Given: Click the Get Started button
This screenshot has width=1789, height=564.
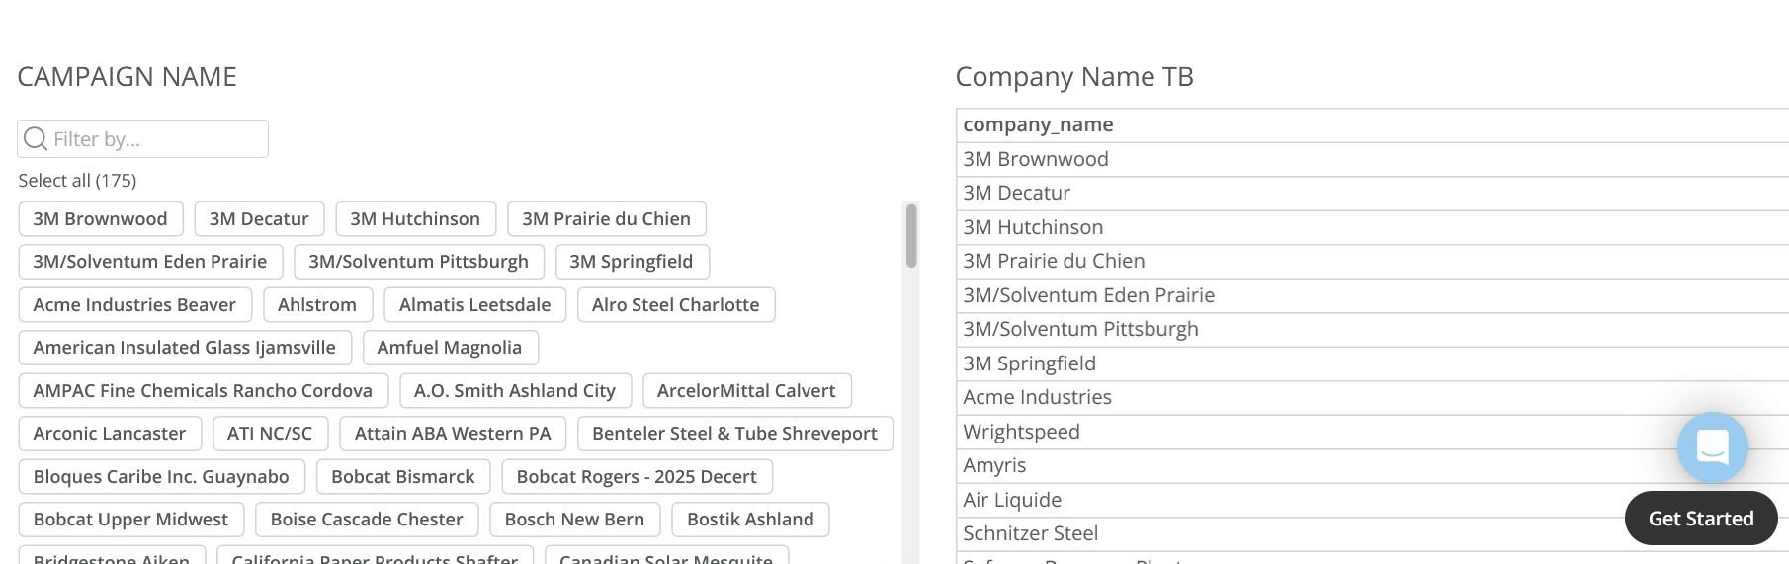Looking at the screenshot, I should tap(1700, 519).
